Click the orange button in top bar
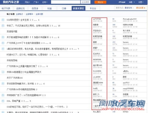The width and height of the screenshot is (148, 113). coord(100,2)
